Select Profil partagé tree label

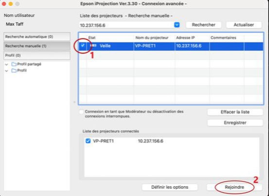tap(29, 64)
